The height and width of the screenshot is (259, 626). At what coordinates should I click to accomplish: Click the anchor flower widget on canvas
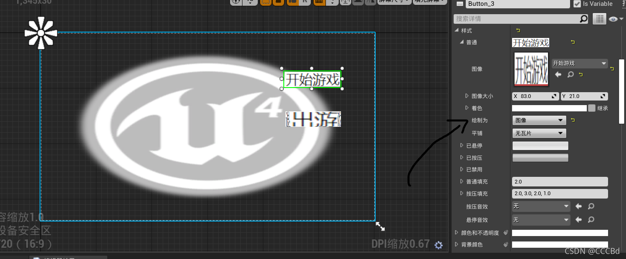[x=41, y=33]
